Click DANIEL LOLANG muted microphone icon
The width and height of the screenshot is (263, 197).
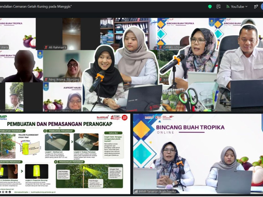160,47
